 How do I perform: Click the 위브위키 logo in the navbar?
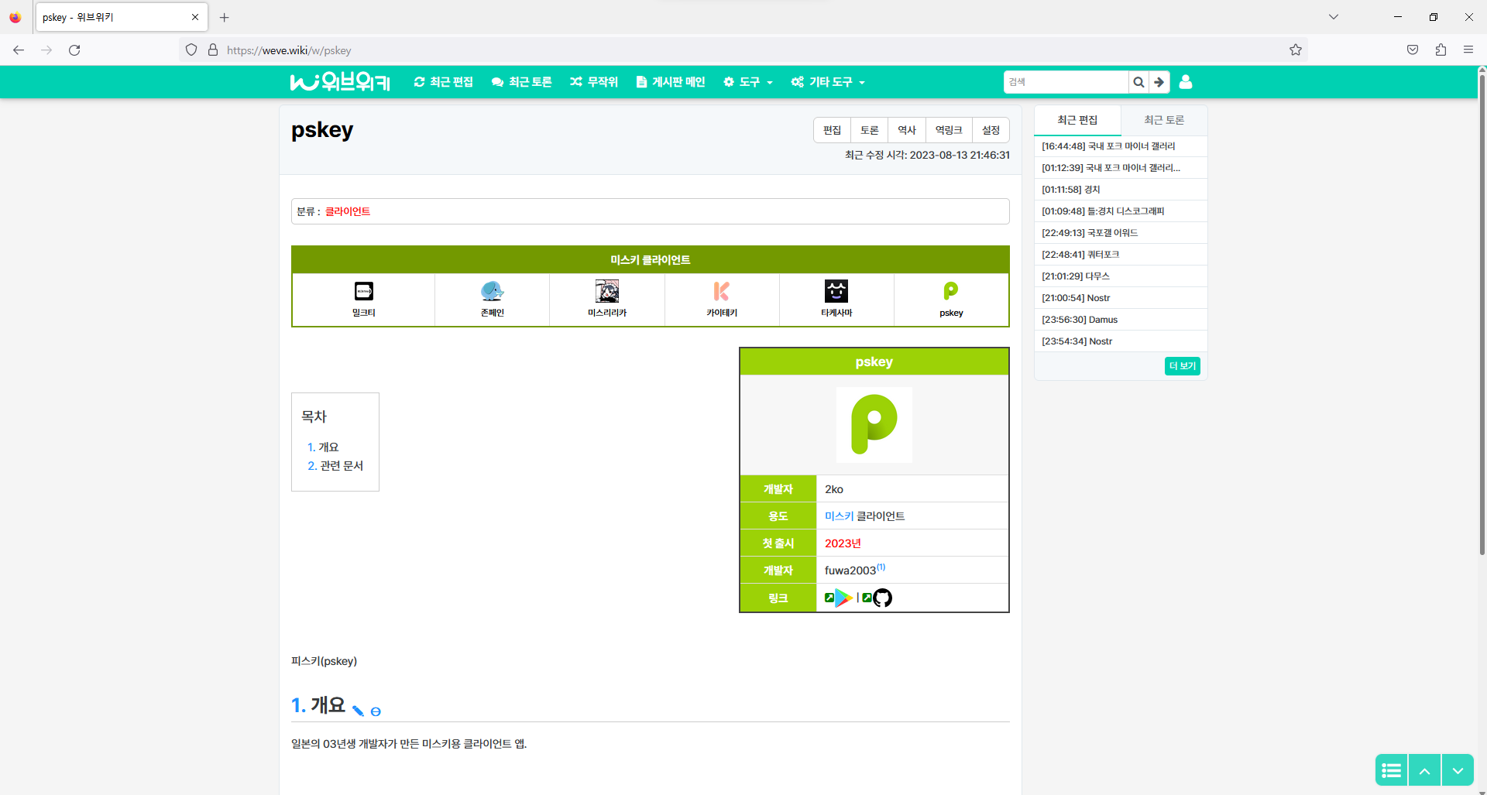[340, 81]
